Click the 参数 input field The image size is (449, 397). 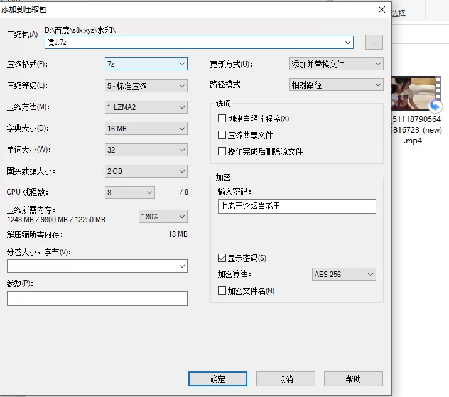tap(97, 299)
